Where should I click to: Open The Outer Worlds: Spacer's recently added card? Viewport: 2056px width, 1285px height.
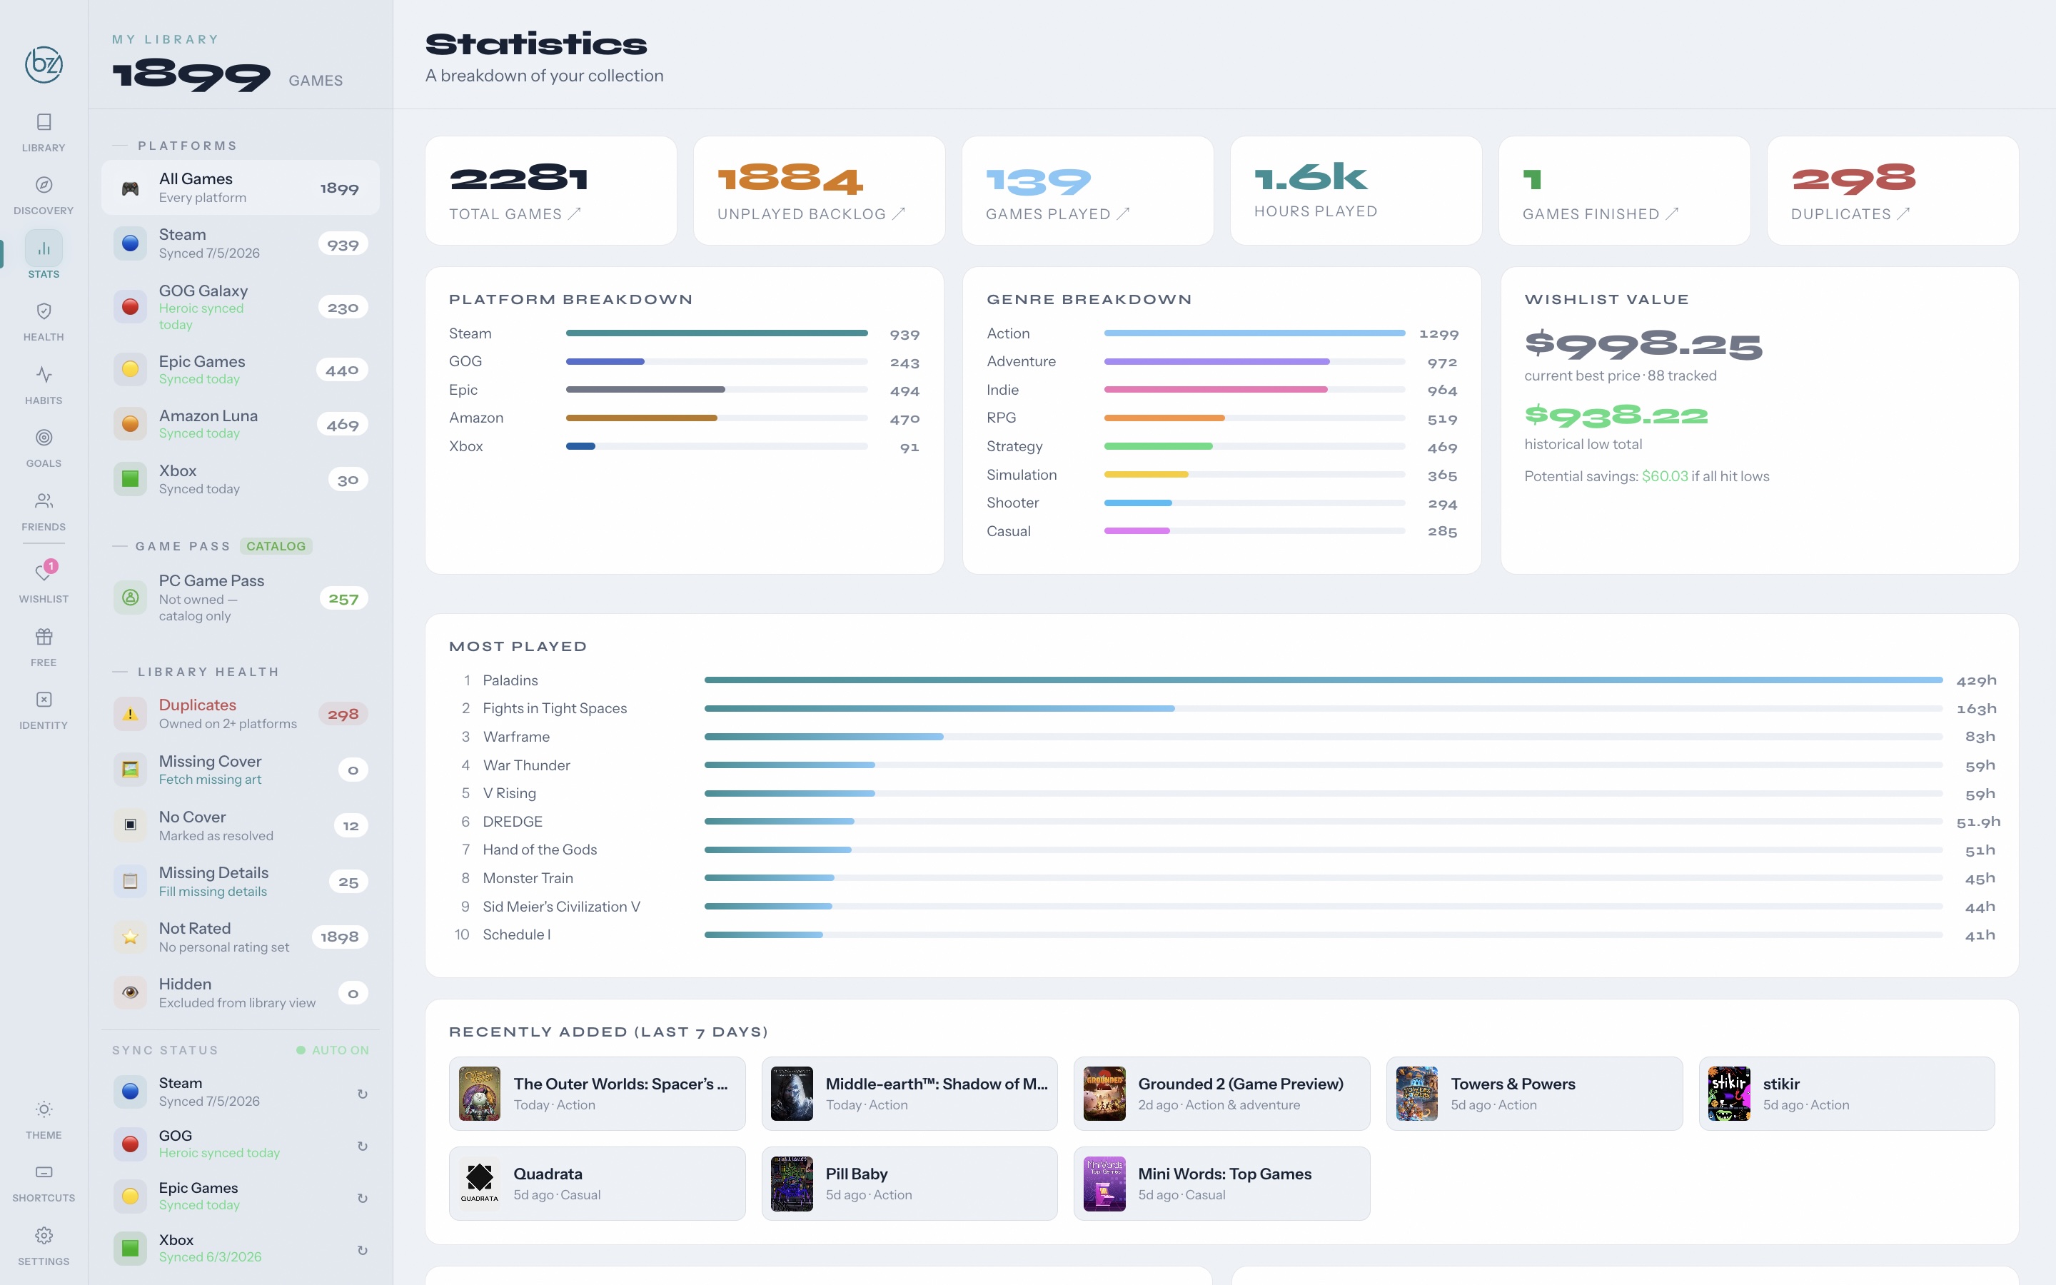[x=598, y=1094]
